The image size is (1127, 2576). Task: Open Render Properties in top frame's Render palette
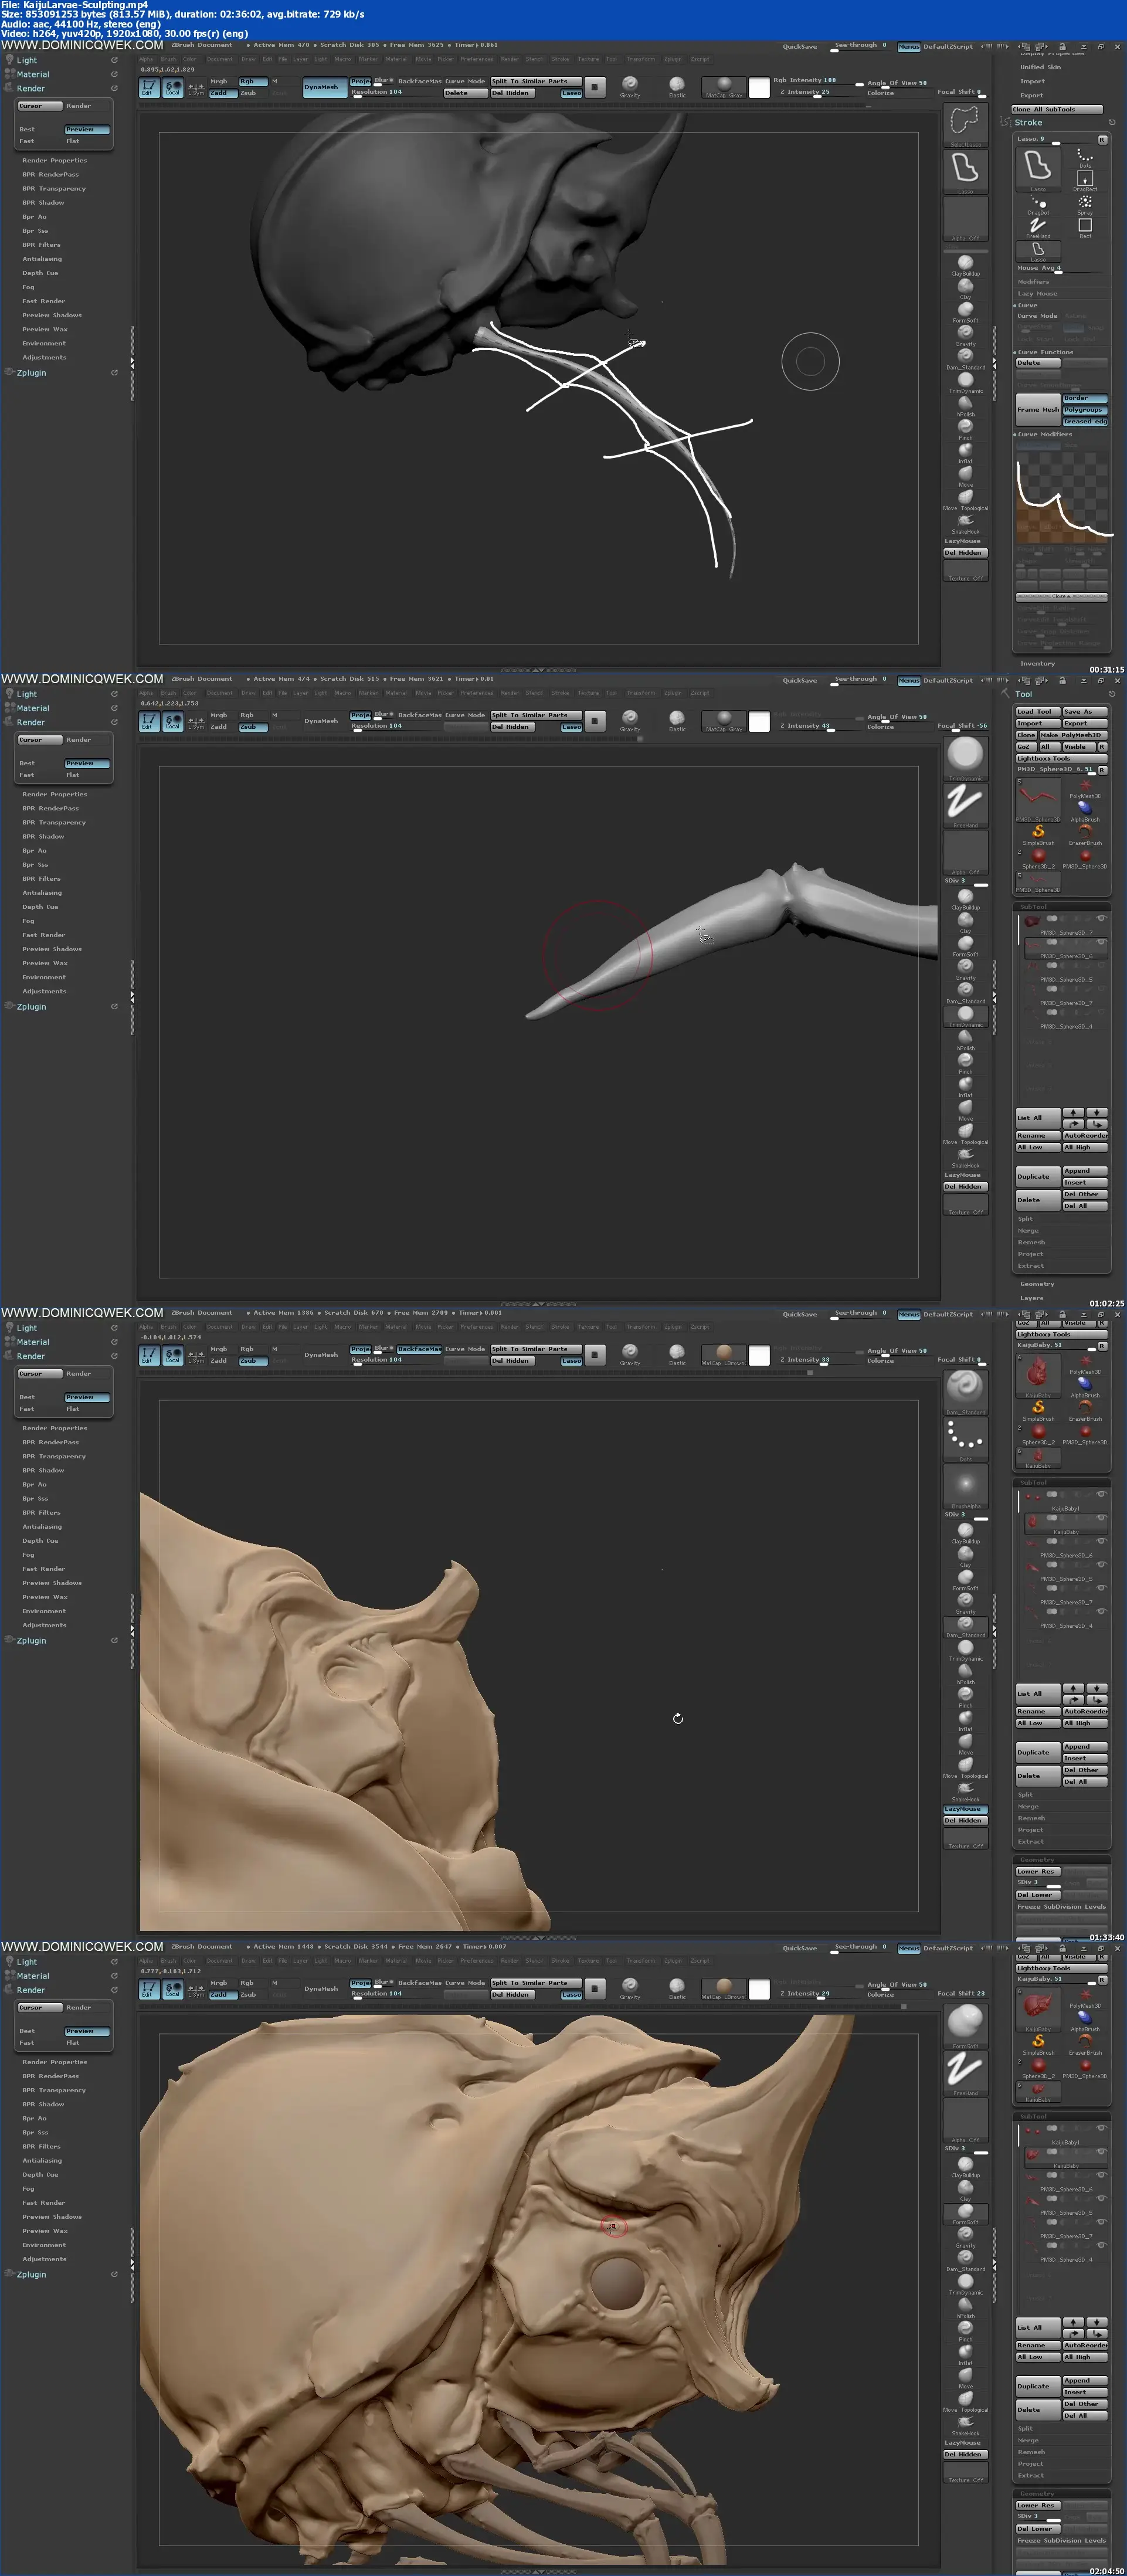55,160
